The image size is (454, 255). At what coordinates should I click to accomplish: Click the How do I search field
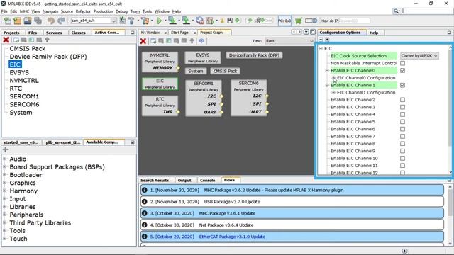(354, 21)
